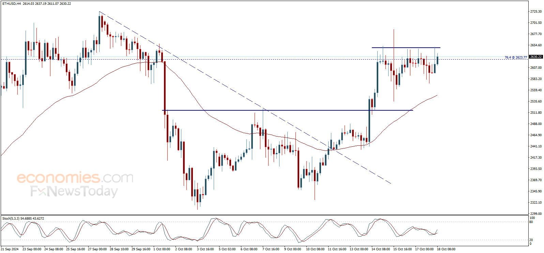This screenshot has width=544, height=253.
Task: Click the 2369.70 price axis label
Action: click(x=536, y=180)
